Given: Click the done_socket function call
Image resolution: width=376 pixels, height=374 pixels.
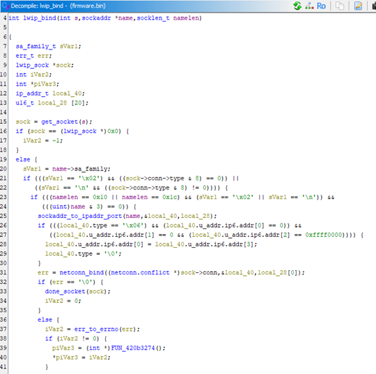Looking at the screenshot, I should pos(65,291).
